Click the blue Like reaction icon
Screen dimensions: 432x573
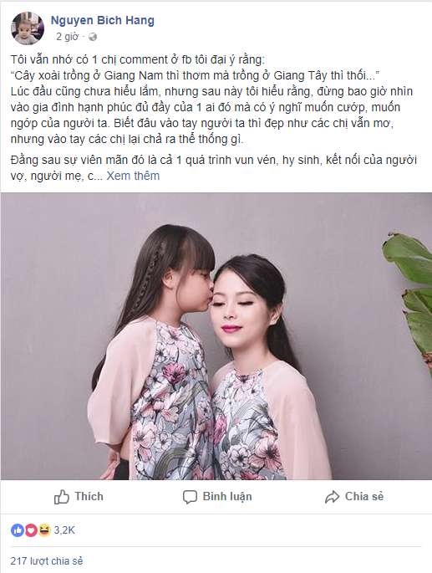coord(18,530)
